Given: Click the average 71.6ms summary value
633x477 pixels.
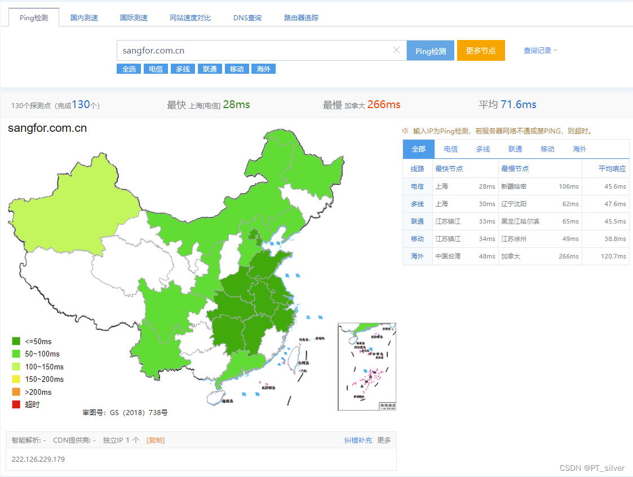Looking at the screenshot, I should 519,104.
